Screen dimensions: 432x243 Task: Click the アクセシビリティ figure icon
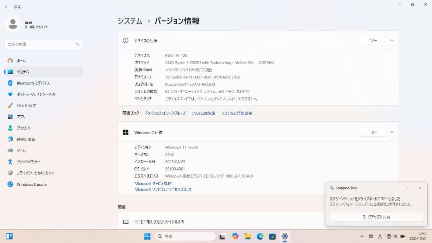[x=10, y=162]
